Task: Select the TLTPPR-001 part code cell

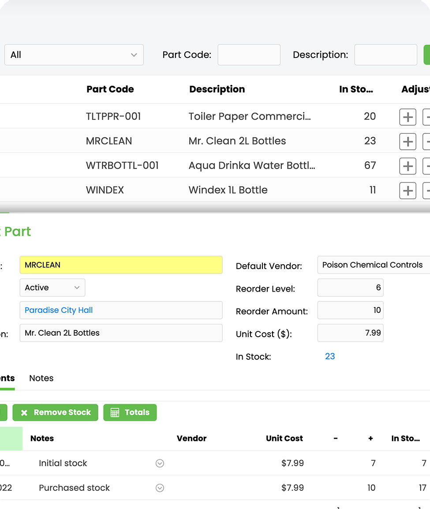Action: point(113,117)
